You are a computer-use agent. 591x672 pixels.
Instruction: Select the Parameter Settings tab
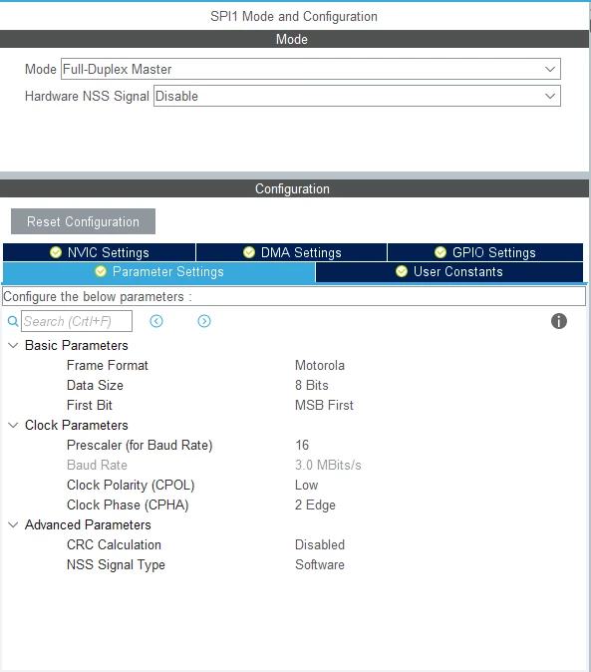tap(158, 272)
